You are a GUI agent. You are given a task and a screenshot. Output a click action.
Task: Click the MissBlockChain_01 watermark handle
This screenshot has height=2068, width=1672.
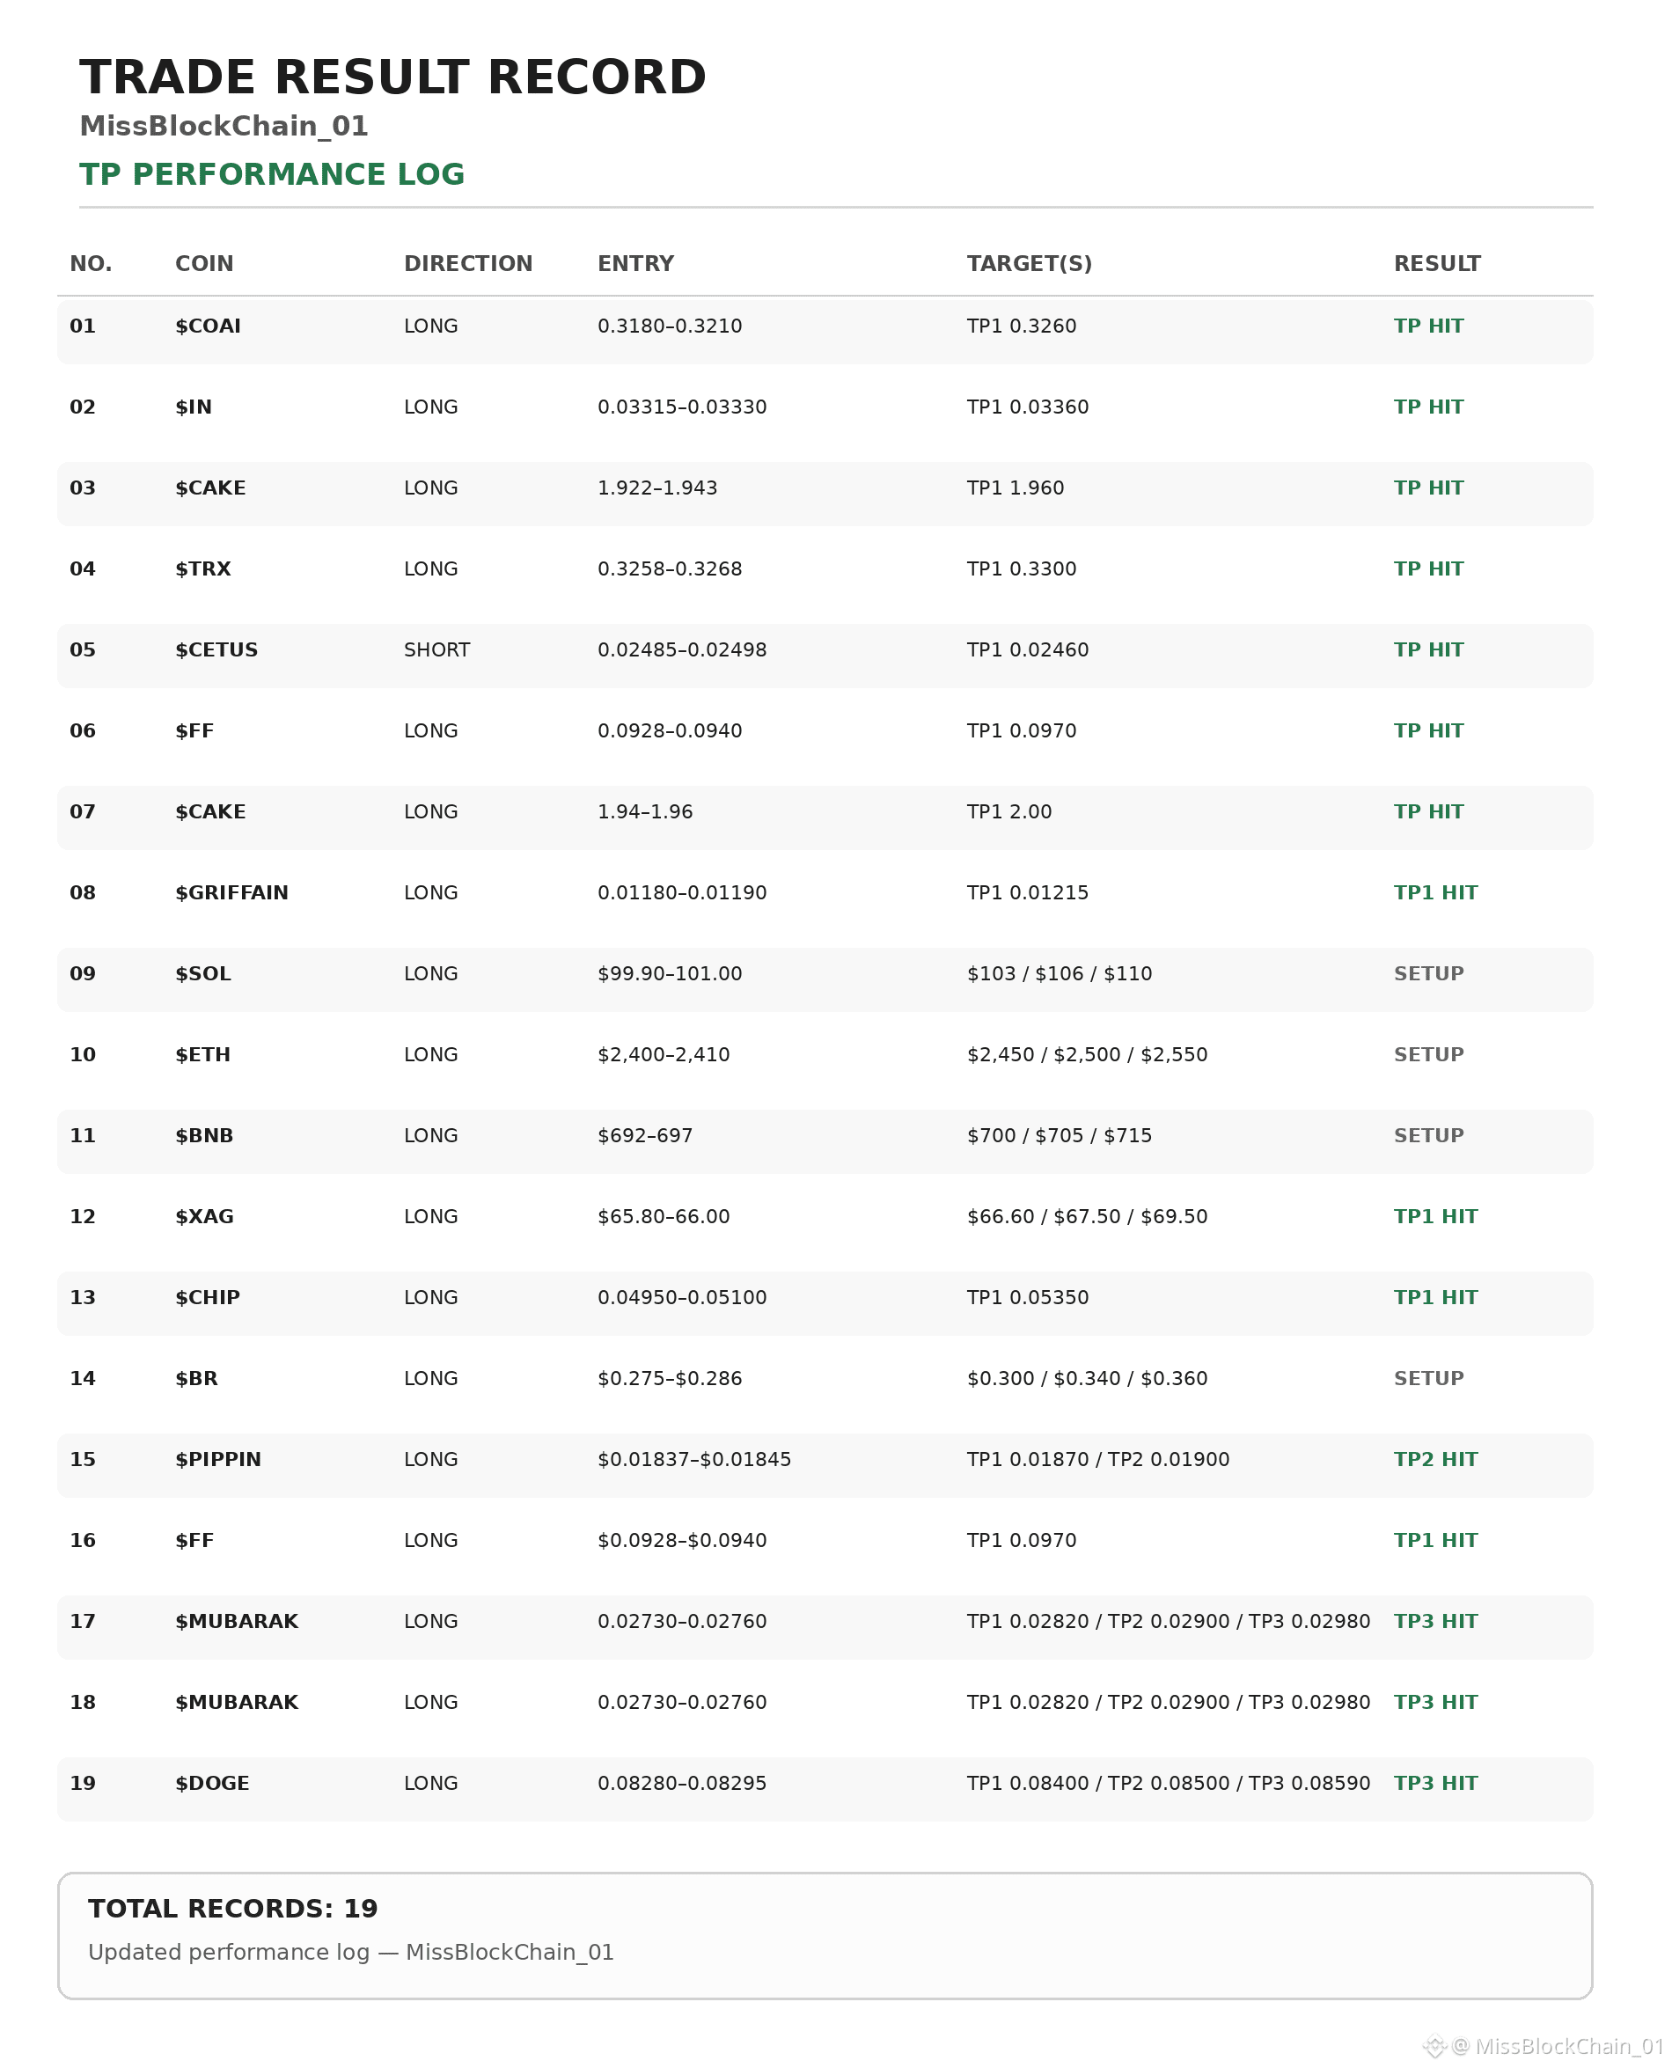click(1558, 2046)
